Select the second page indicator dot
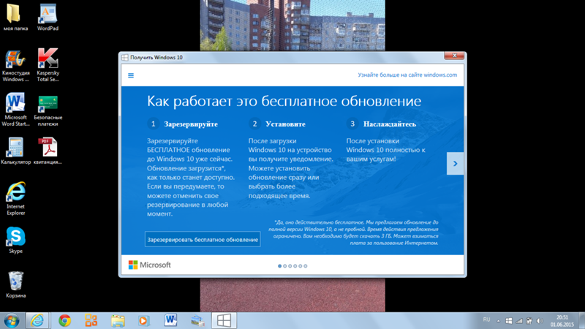Image resolution: width=585 pixels, height=329 pixels. 285,266
